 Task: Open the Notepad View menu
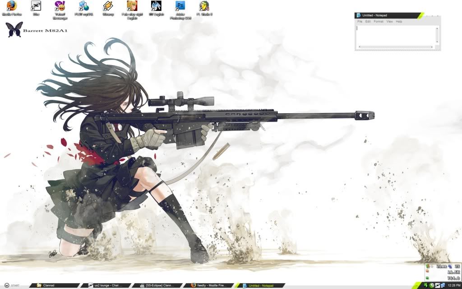(x=389, y=22)
